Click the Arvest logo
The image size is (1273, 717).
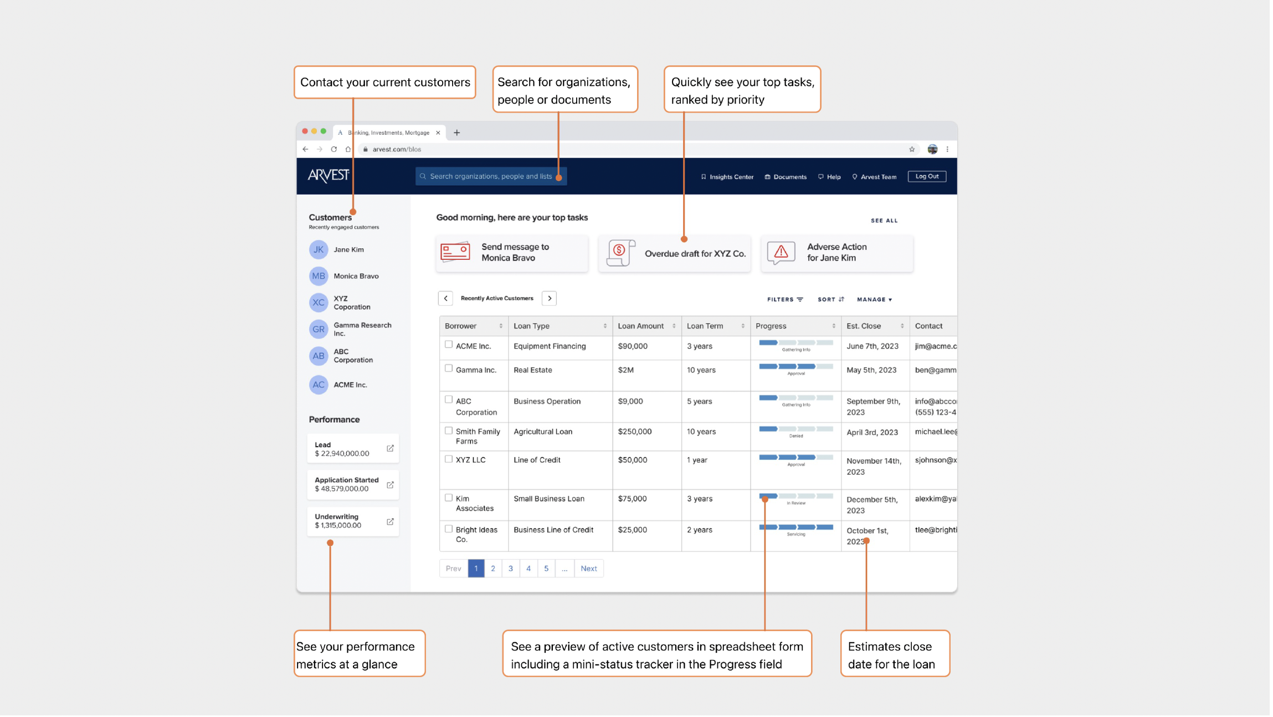click(x=328, y=176)
